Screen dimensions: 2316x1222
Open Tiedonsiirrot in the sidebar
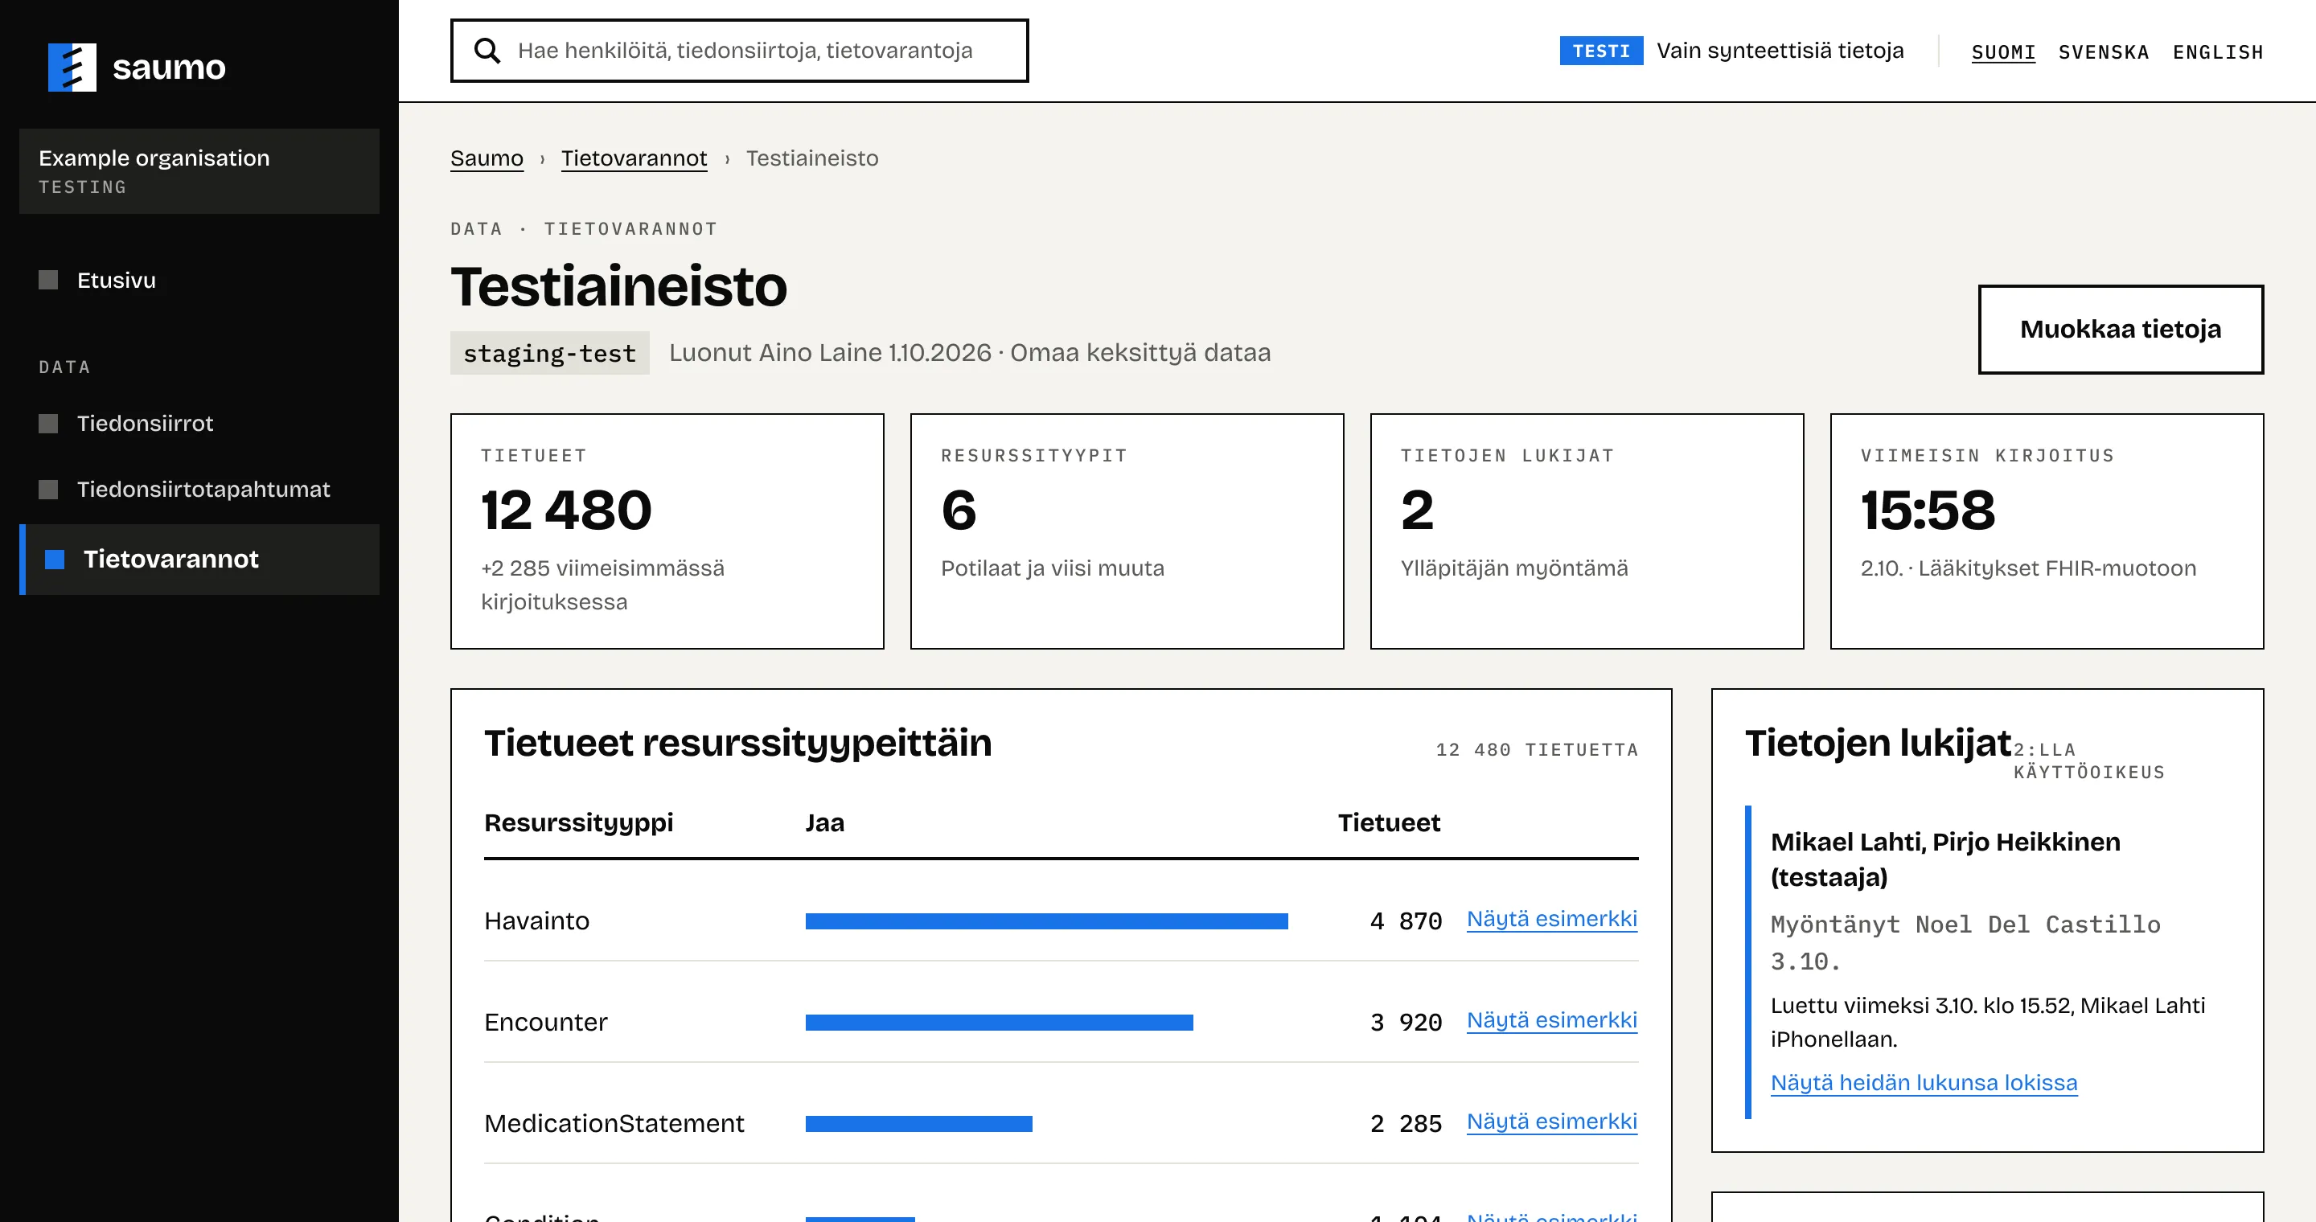click(199, 423)
